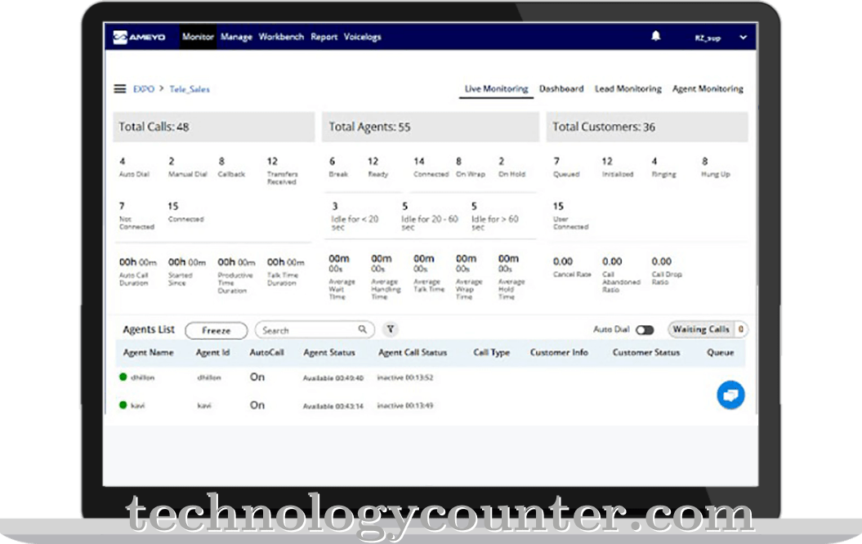Click the Idle for 20 - 60 sec statistic
This screenshot has height=544, width=862.
tap(429, 216)
